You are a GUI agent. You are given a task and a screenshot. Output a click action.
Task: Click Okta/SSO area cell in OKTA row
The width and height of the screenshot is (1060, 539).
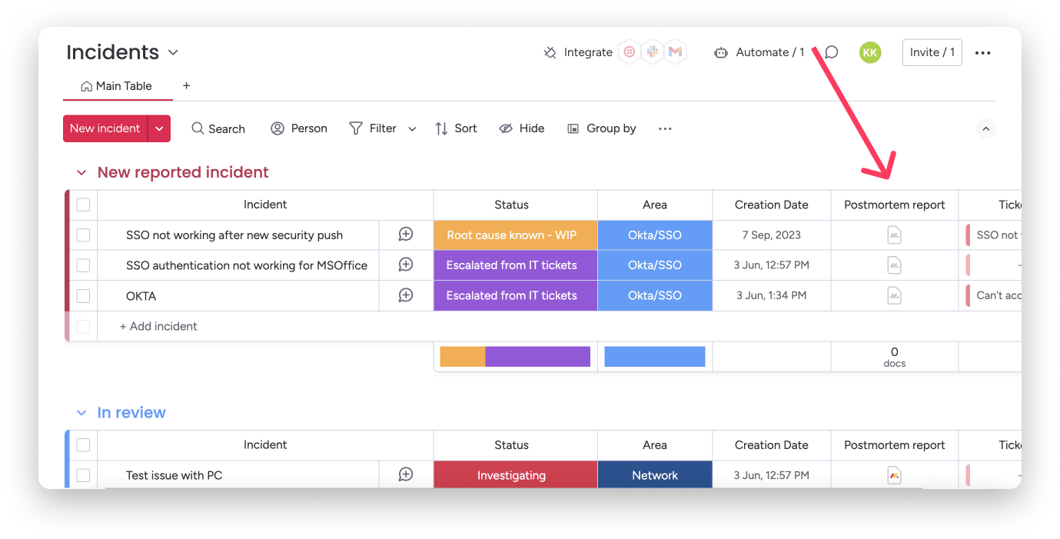click(x=655, y=295)
